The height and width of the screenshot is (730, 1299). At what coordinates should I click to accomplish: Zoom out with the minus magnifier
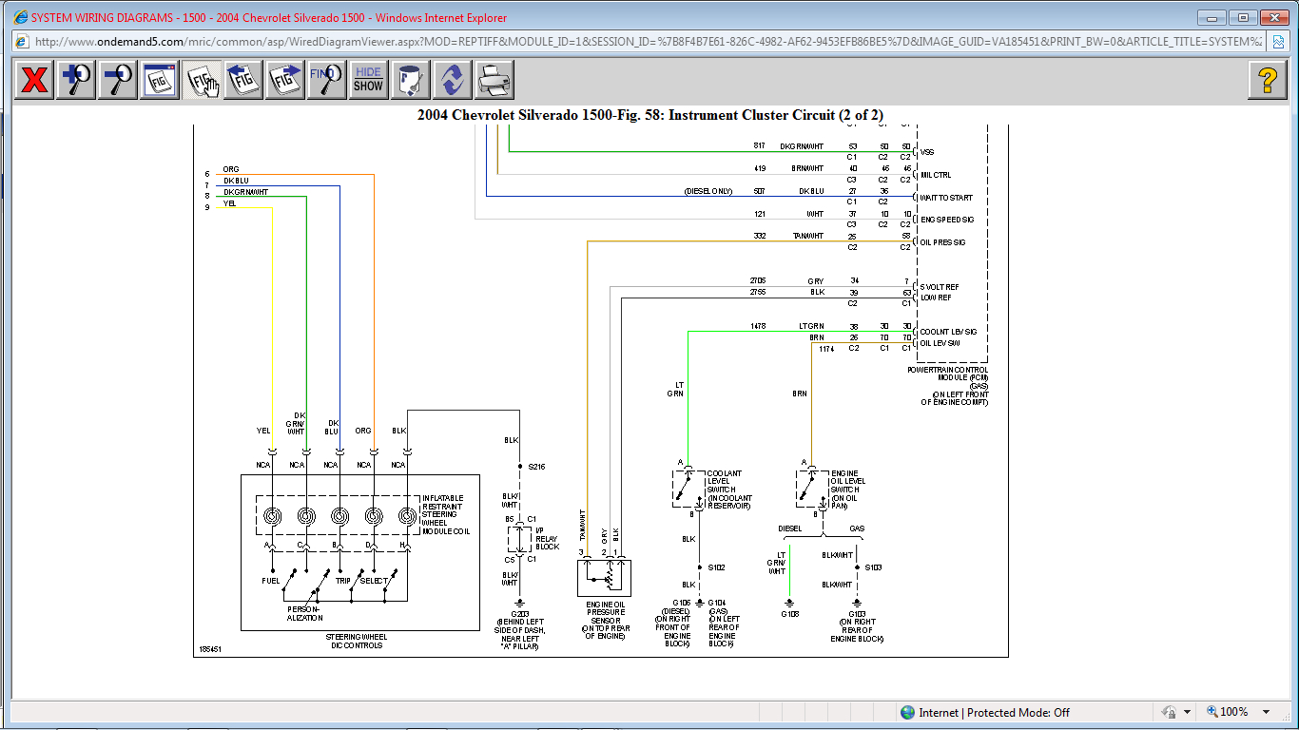pyautogui.click(x=118, y=80)
